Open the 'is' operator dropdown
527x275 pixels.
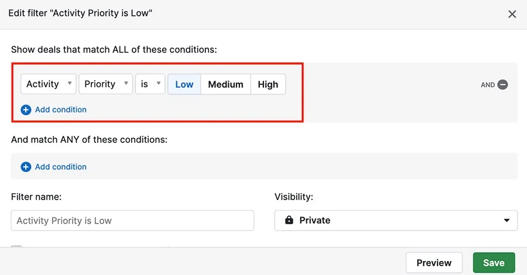[150, 84]
